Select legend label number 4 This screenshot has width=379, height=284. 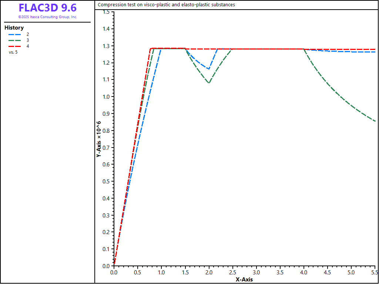(28, 46)
